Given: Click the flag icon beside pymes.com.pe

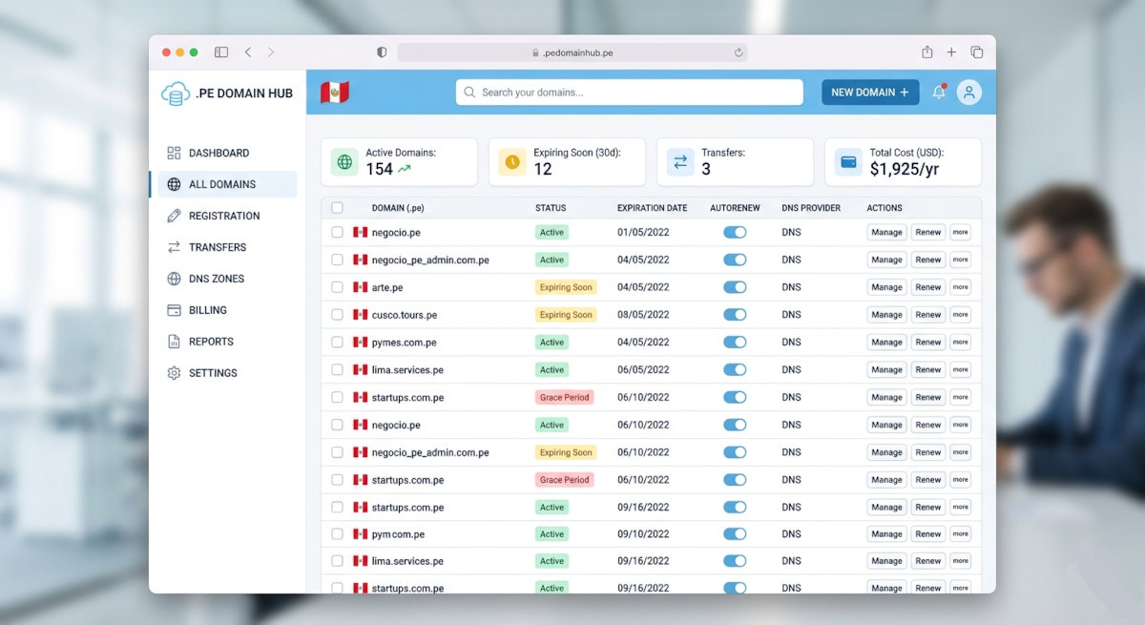Looking at the screenshot, I should [360, 343].
